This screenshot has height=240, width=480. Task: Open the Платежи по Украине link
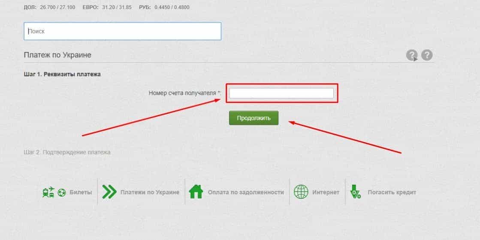(150, 193)
